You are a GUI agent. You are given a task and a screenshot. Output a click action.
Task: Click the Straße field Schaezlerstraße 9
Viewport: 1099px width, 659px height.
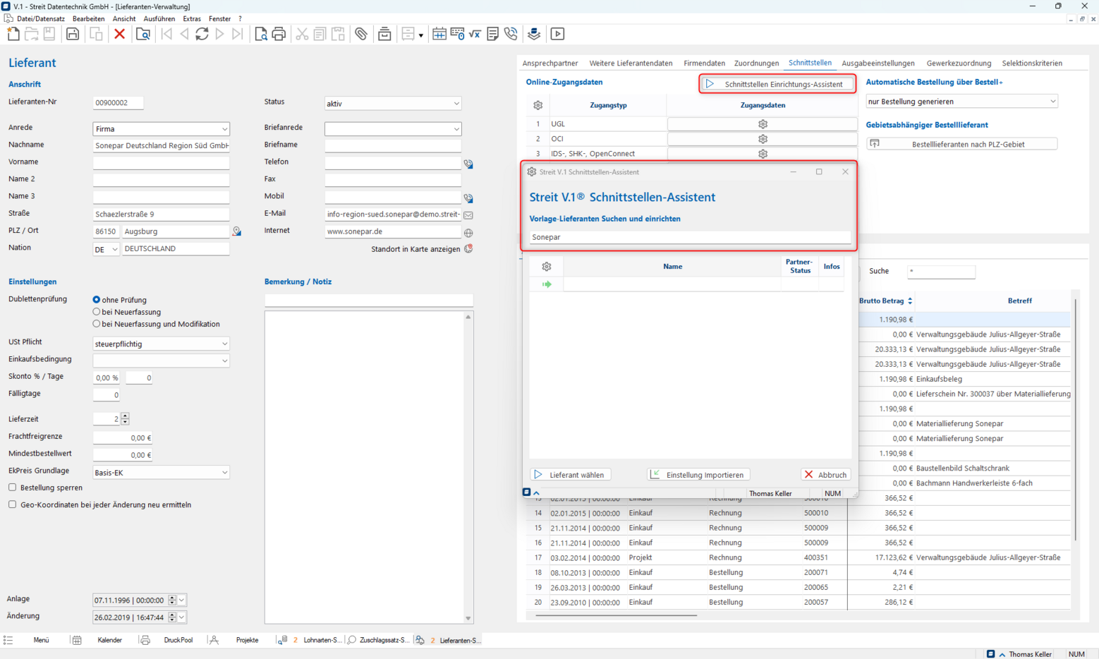pyautogui.click(x=161, y=214)
